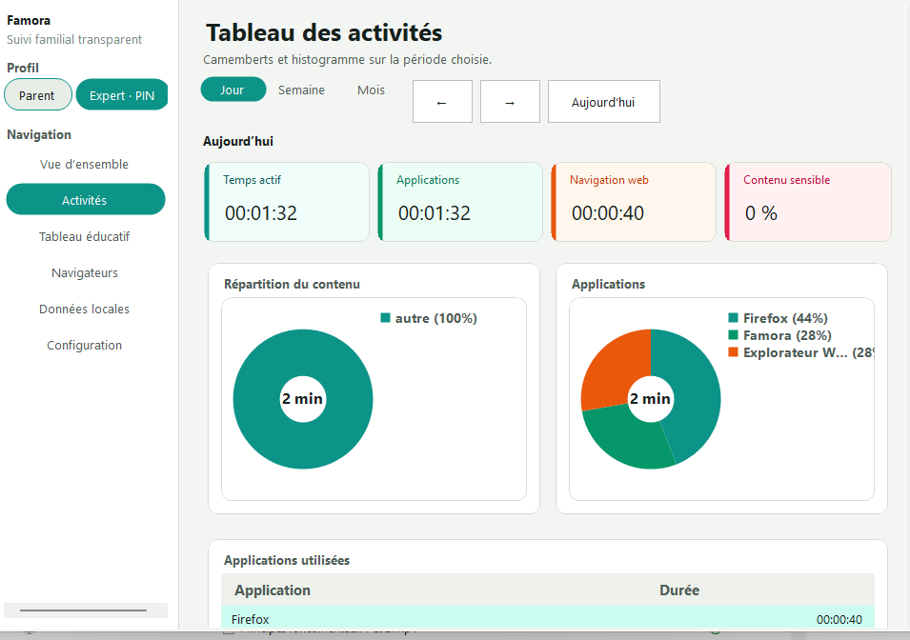The width and height of the screenshot is (910, 640).
Task: Switch to Semaine period
Action: click(301, 90)
